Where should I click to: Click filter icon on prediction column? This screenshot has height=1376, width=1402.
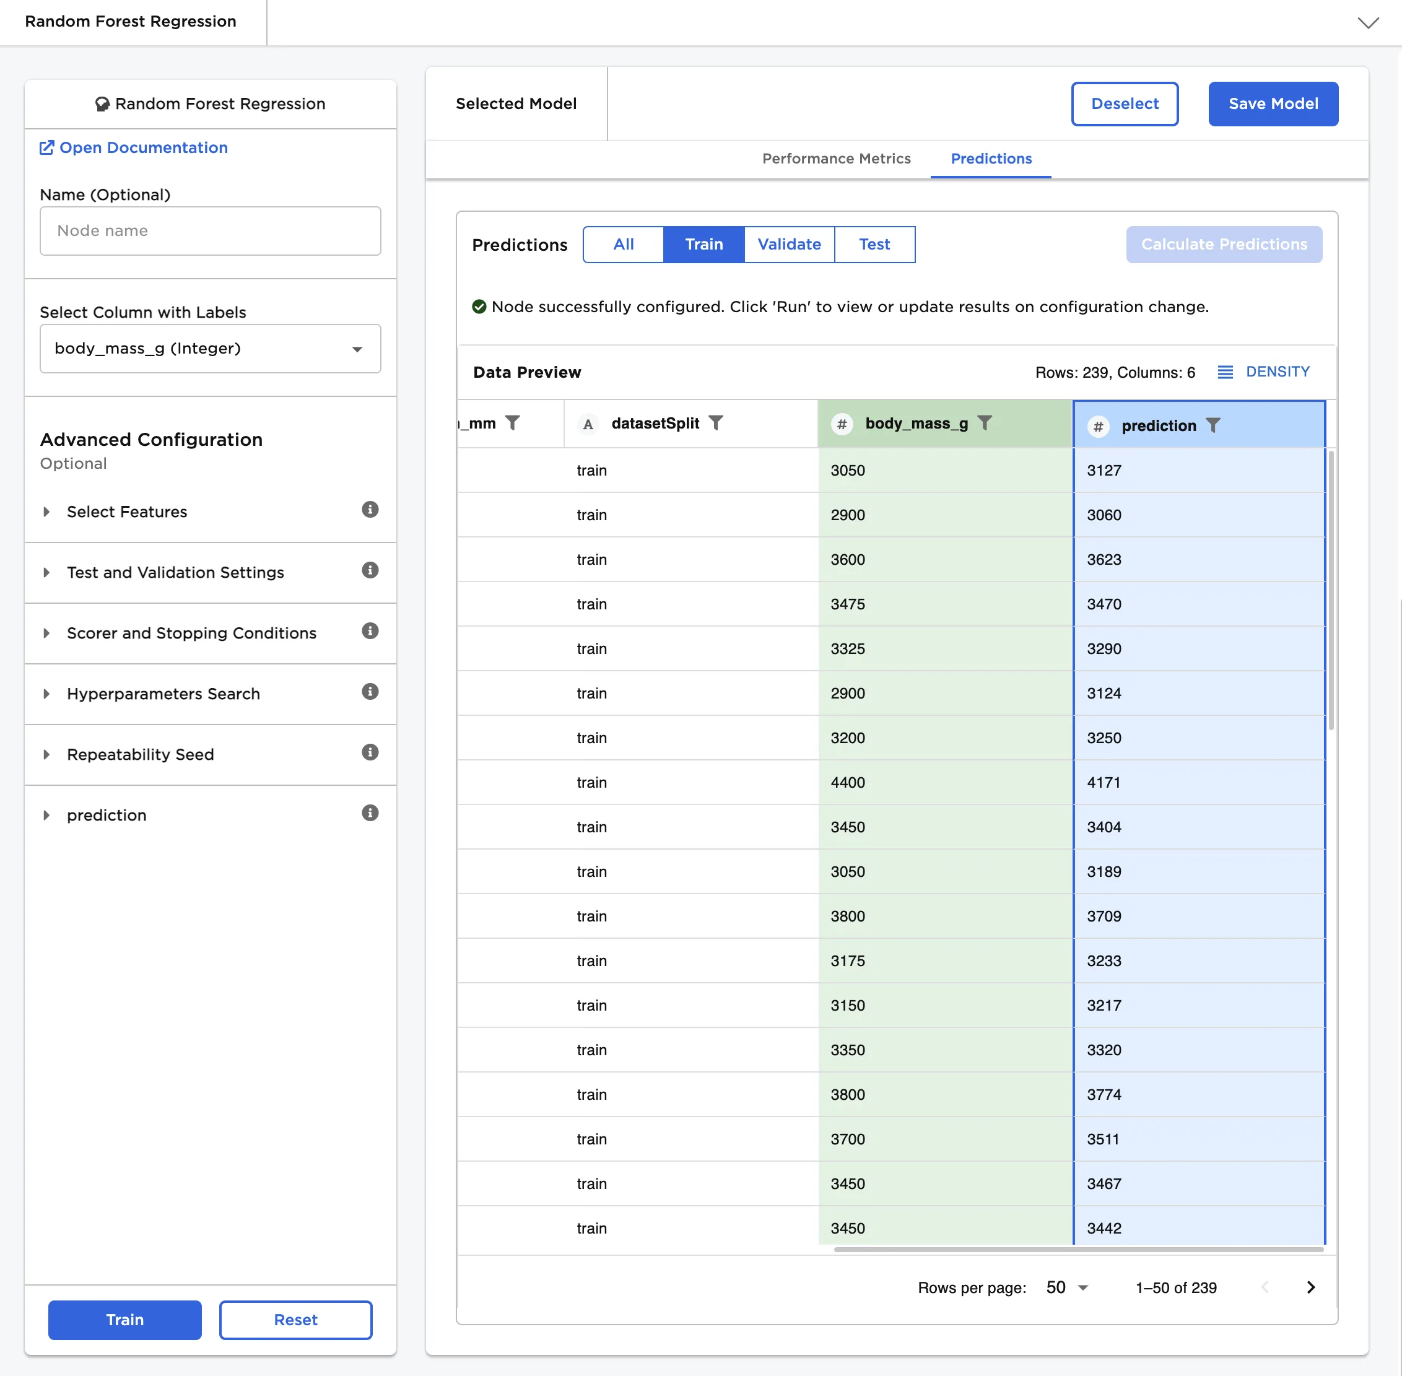click(x=1213, y=425)
